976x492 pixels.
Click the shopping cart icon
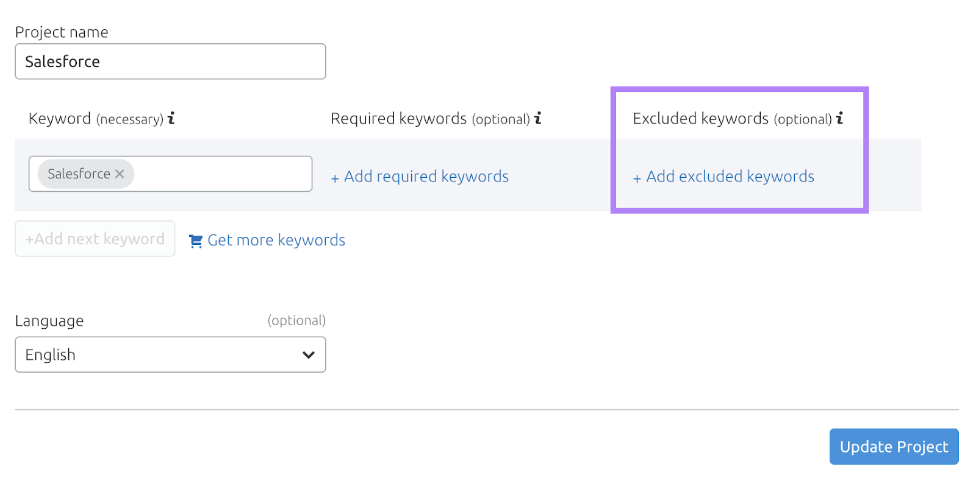tap(195, 241)
